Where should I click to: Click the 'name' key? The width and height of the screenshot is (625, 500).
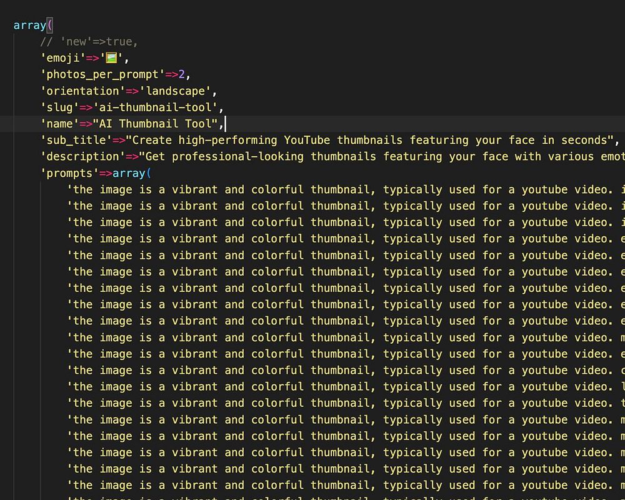click(x=60, y=124)
